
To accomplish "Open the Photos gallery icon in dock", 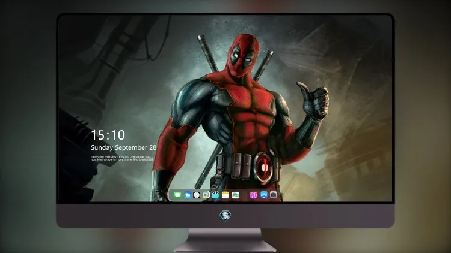I will (x=235, y=195).
